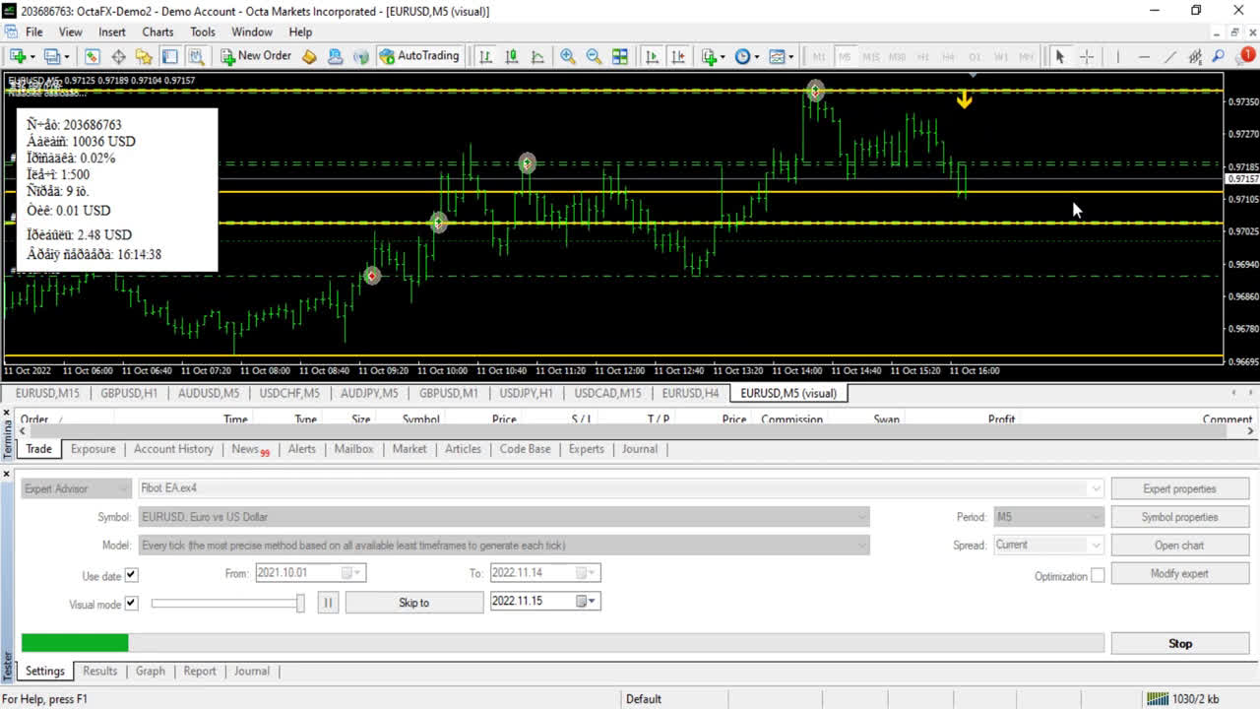1260x709 pixels.
Task: Toggle chart shift icon
Action: pos(678,56)
